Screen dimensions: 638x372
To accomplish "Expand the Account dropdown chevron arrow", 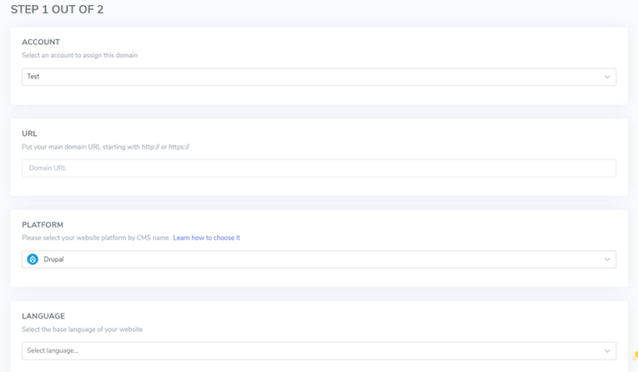I will pos(607,77).
